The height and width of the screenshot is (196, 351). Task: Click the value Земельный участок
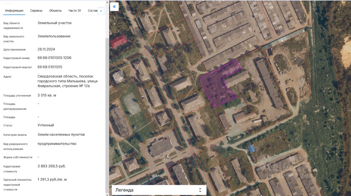[x=55, y=23]
